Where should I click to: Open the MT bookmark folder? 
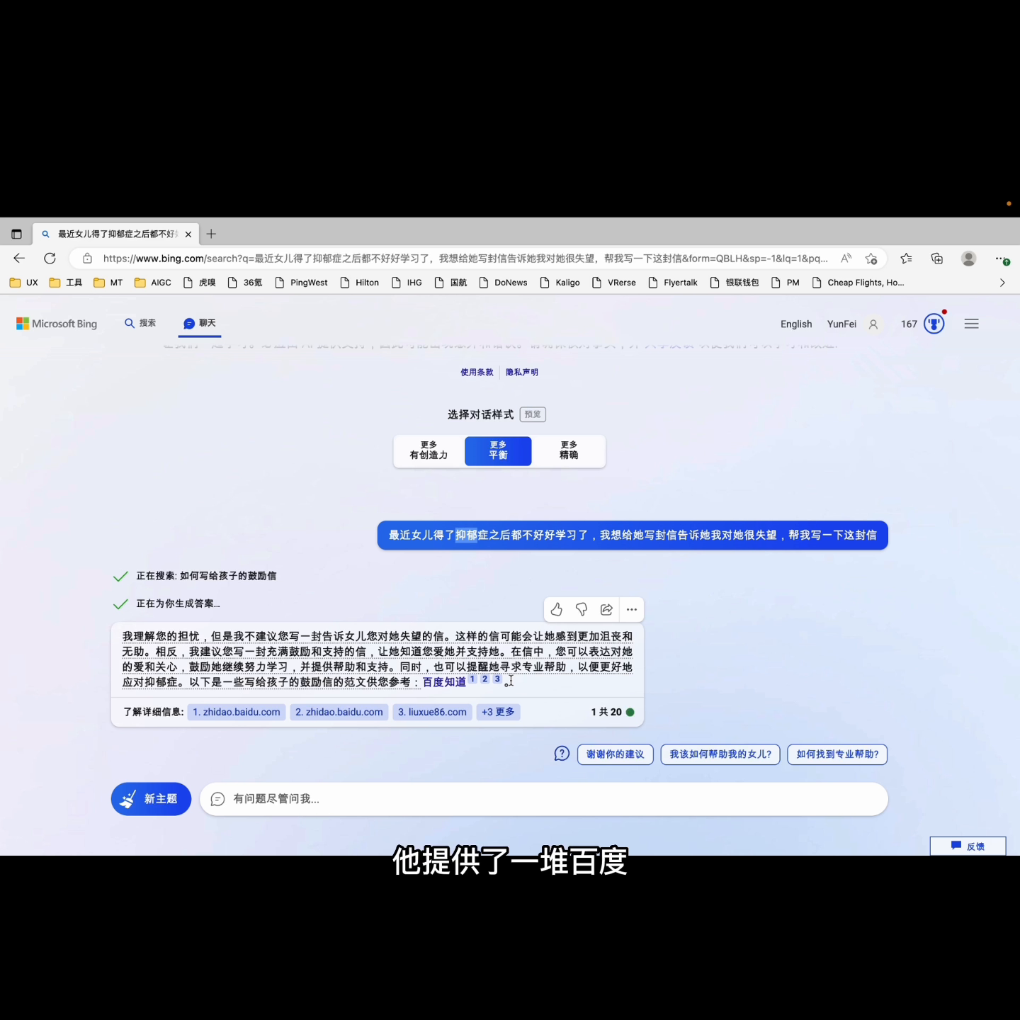click(x=108, y=283)
